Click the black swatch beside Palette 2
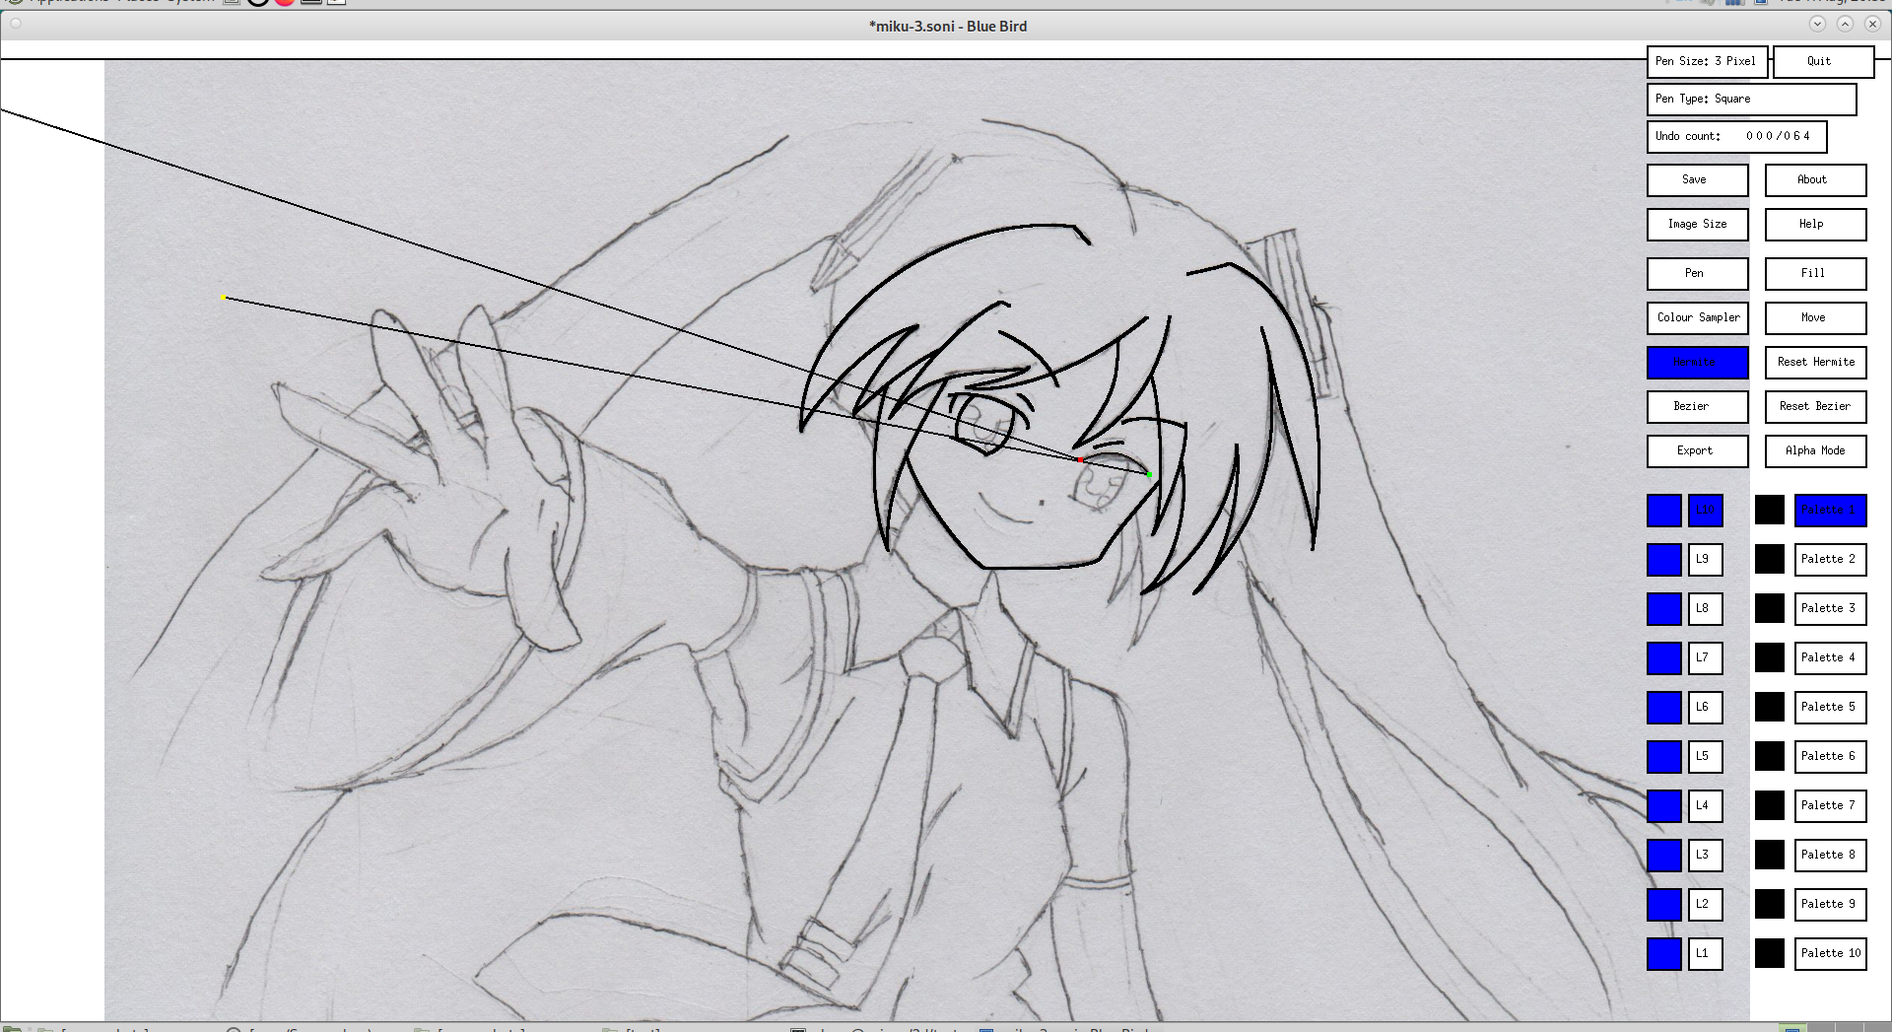The height and width of the screenshot is (1032, 1892). coord(1770,560)
